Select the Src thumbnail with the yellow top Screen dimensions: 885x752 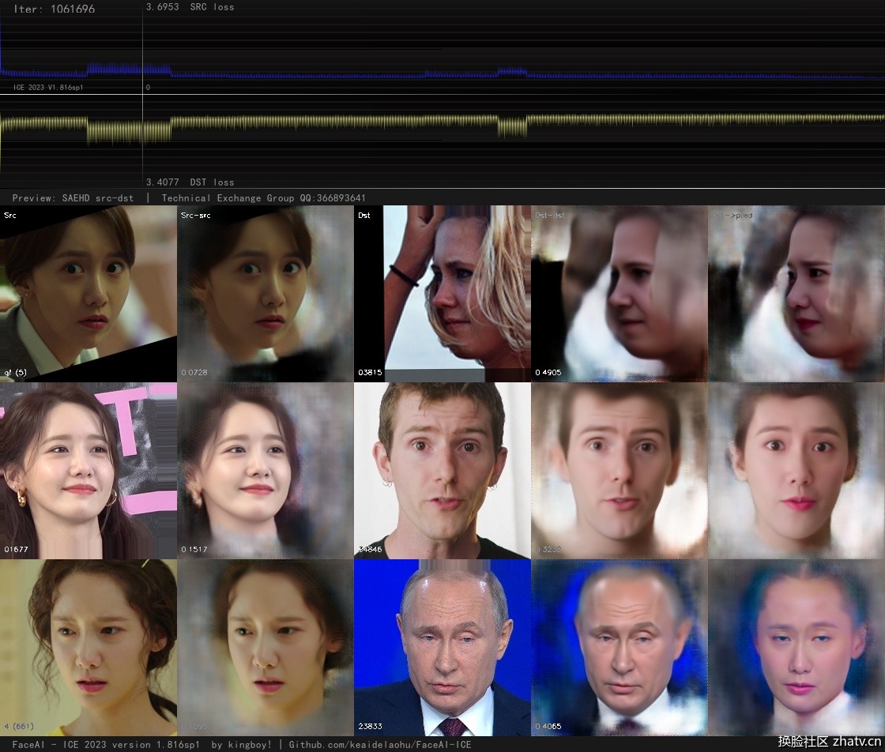coord(88,648)
